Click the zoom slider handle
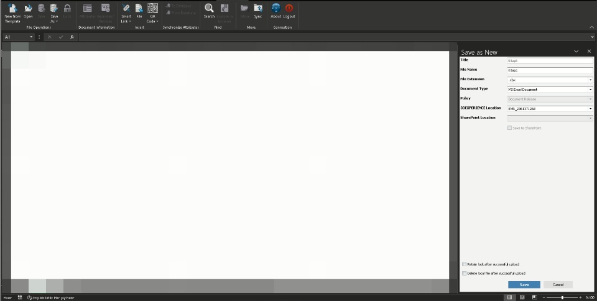Screen dimensions: 597x301 562,297
